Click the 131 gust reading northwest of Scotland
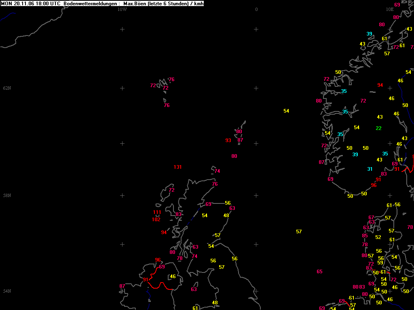 coord(177,167)
